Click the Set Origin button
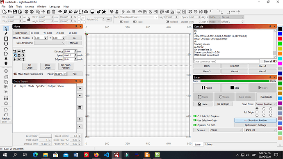This screenshot has width=283, height=159. 30,66
